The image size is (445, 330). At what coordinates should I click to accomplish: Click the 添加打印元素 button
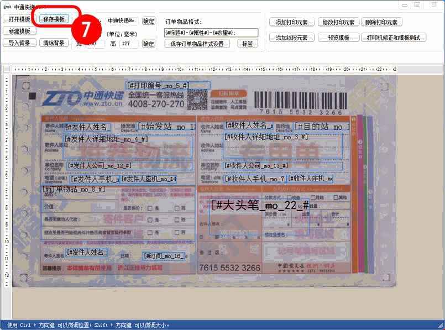(291, 23)
